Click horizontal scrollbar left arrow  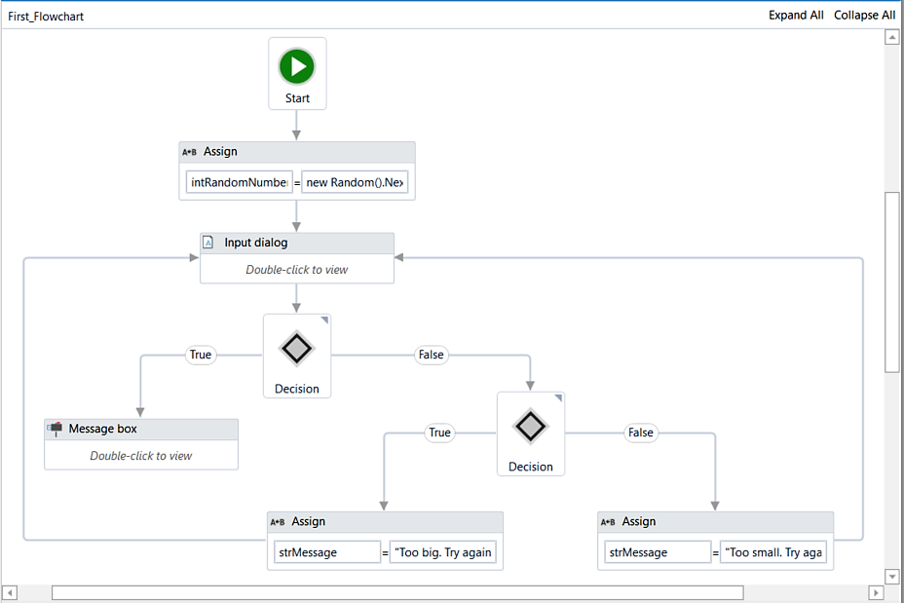pyautogui.click(x=10, y=592)
